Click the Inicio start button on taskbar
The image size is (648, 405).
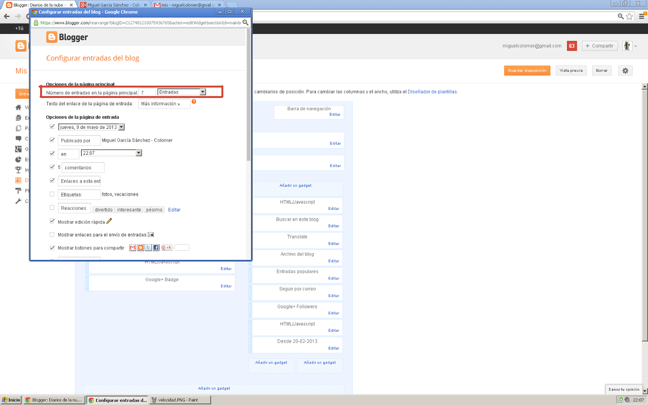pyautogui.click(x=11, y=400)
